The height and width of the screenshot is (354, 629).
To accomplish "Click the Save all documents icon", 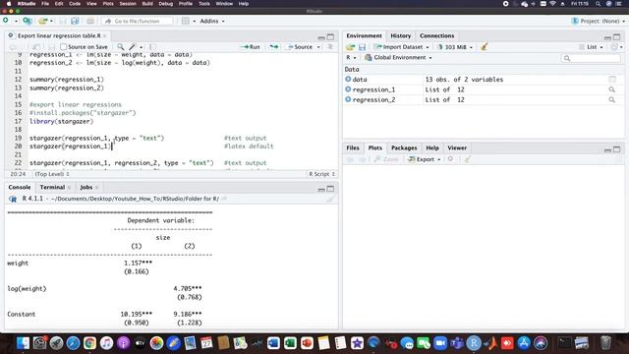I will pyautogui.click(x=75, y=21).
